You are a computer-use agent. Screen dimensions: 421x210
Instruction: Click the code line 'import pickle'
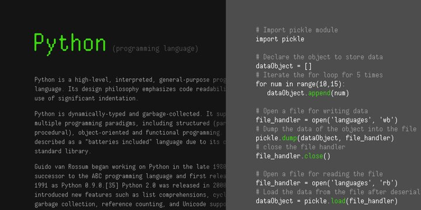[x=280, y=39]
